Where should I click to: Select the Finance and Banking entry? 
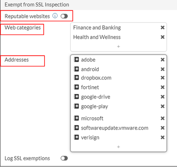point(97,28)
